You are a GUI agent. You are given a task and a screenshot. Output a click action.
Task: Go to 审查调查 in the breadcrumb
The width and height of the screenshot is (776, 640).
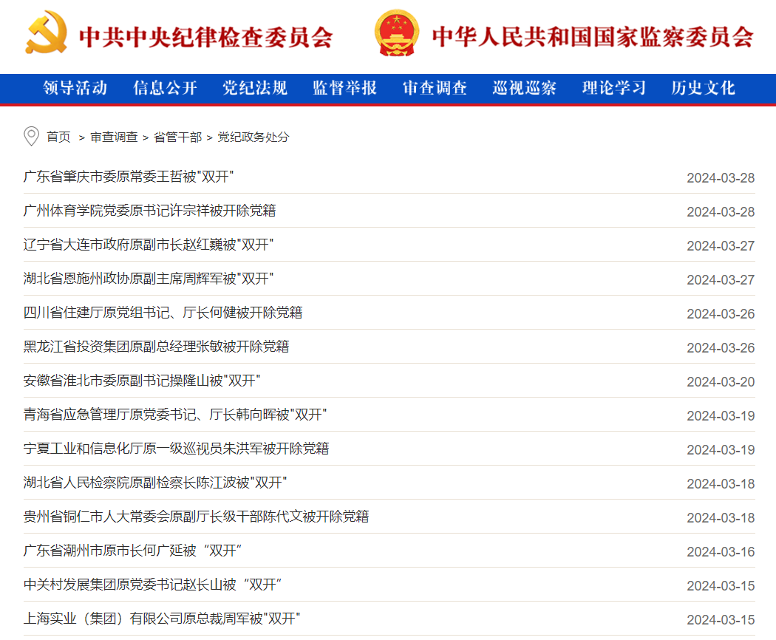[x=114, y=137]
